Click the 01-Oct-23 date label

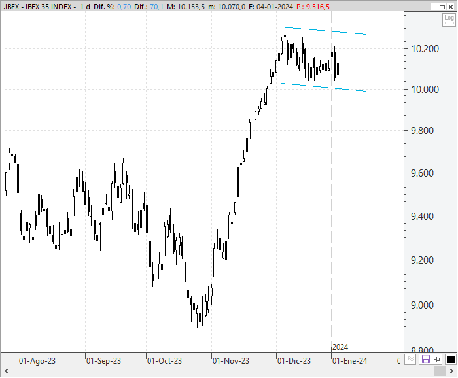pos(164,361)
